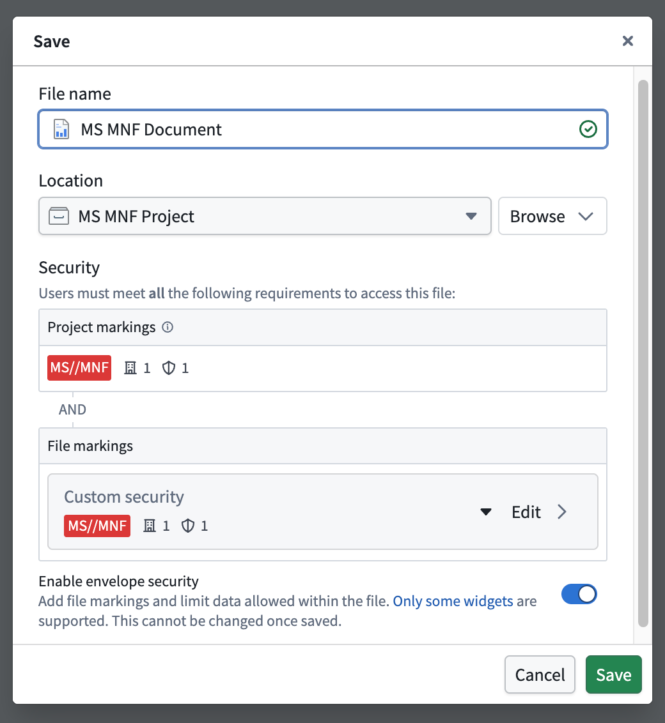This screenshot has width=665, height=723.
Task: Click the organization icon in Project markings
Action: tap(130, 368)
